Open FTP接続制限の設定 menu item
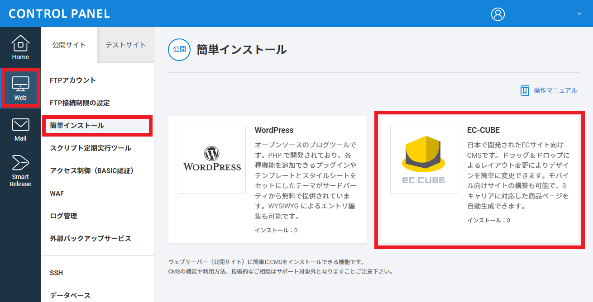This screenshot has width=593, height=302. point(80,103)
